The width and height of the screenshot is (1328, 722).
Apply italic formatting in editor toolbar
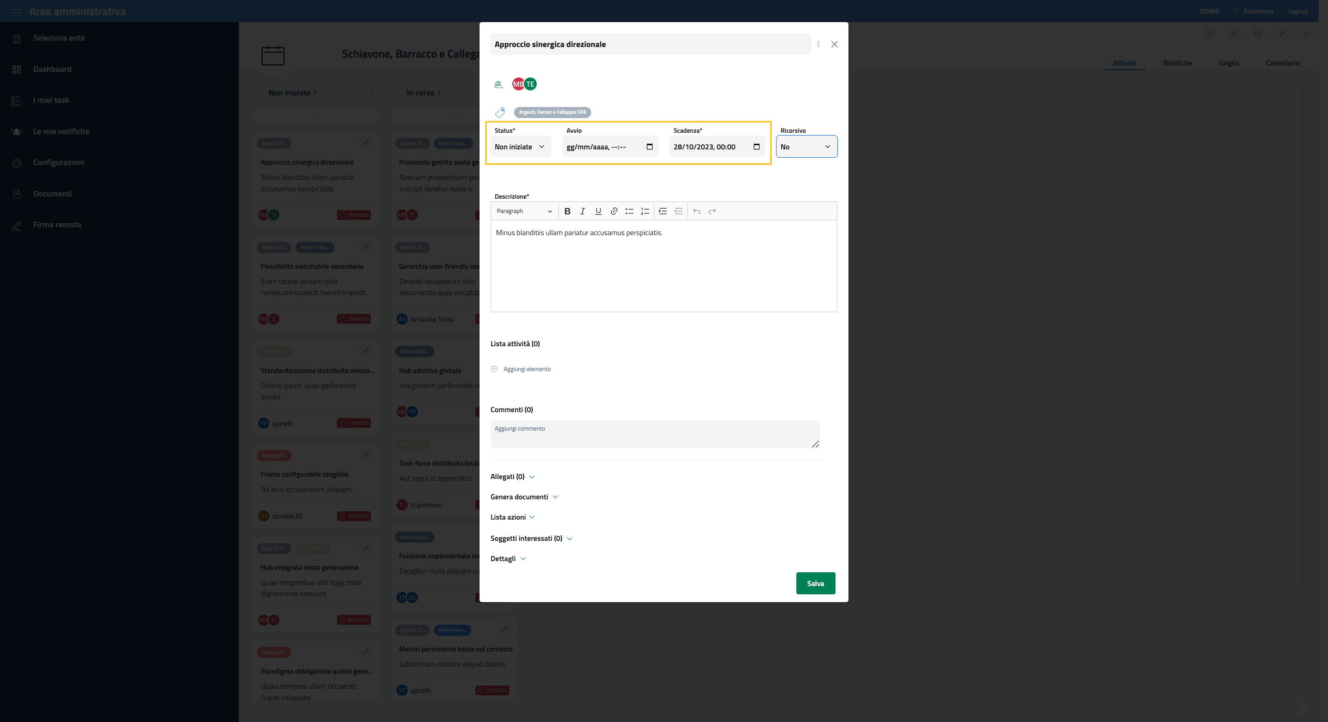click(582, 211)
